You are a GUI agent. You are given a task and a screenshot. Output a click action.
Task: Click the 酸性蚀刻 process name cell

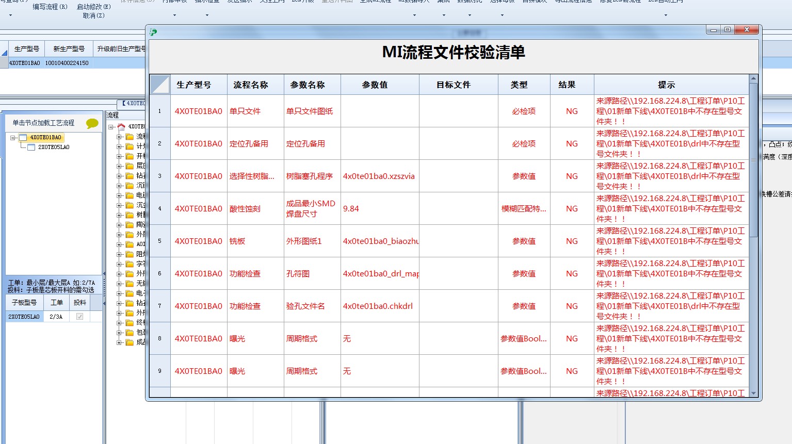(255, 208)
